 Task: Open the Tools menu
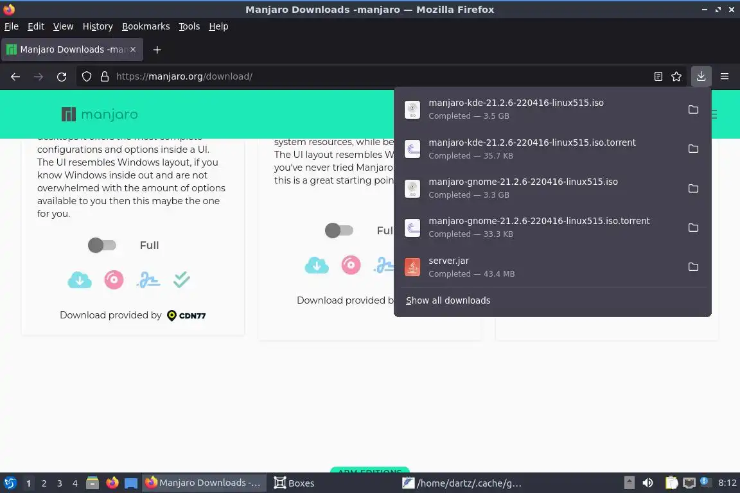(189, 26)
